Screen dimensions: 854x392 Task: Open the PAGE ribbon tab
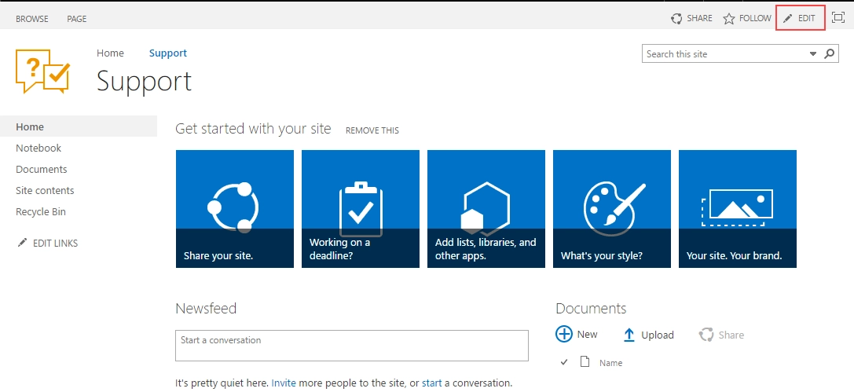coord(77,19)
